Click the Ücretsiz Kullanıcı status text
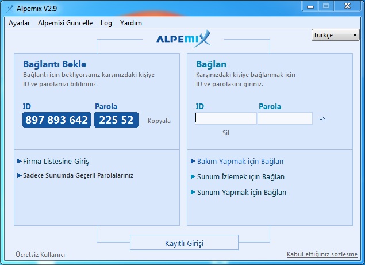The width and height of the screenshot is (365, 265). click(x=40, y=255)
